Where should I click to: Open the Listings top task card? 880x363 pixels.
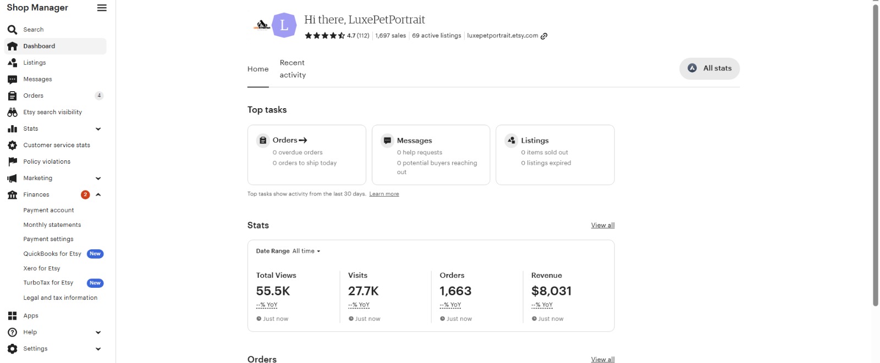555,155
